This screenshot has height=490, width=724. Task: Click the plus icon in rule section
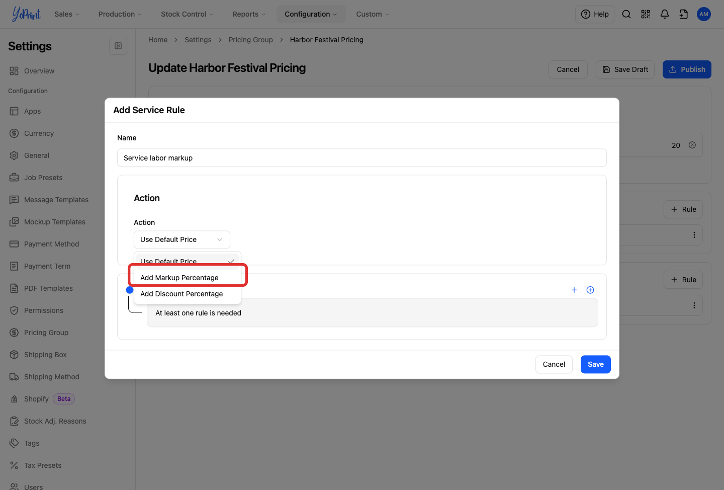574,290
